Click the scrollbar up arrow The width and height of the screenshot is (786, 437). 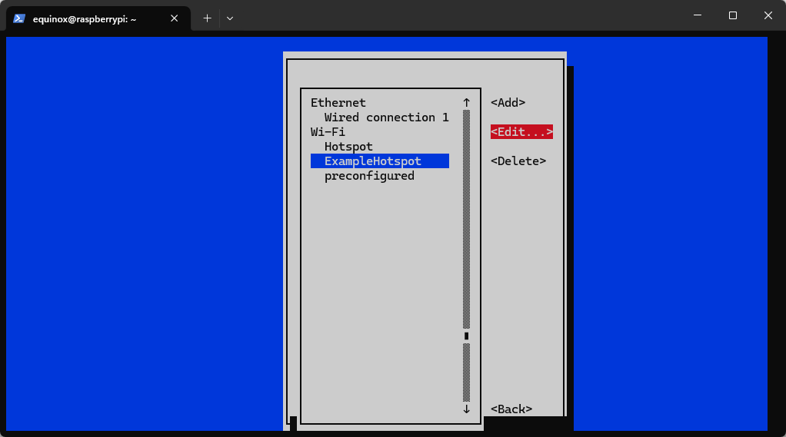click(x=467, y=103)
